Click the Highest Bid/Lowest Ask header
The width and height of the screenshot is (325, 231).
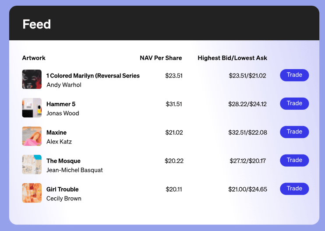tap(232, 58)
